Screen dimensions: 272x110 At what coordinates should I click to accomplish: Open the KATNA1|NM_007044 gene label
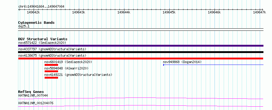33,95
